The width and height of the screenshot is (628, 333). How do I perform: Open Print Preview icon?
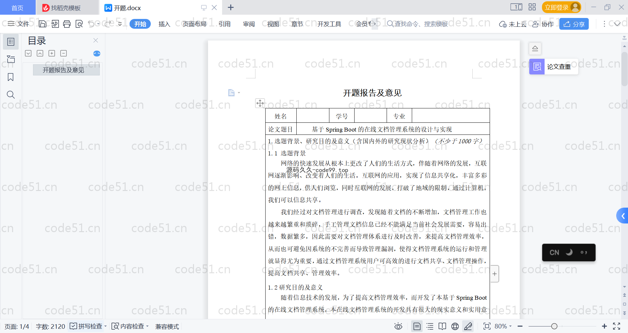tap(79, 24)
